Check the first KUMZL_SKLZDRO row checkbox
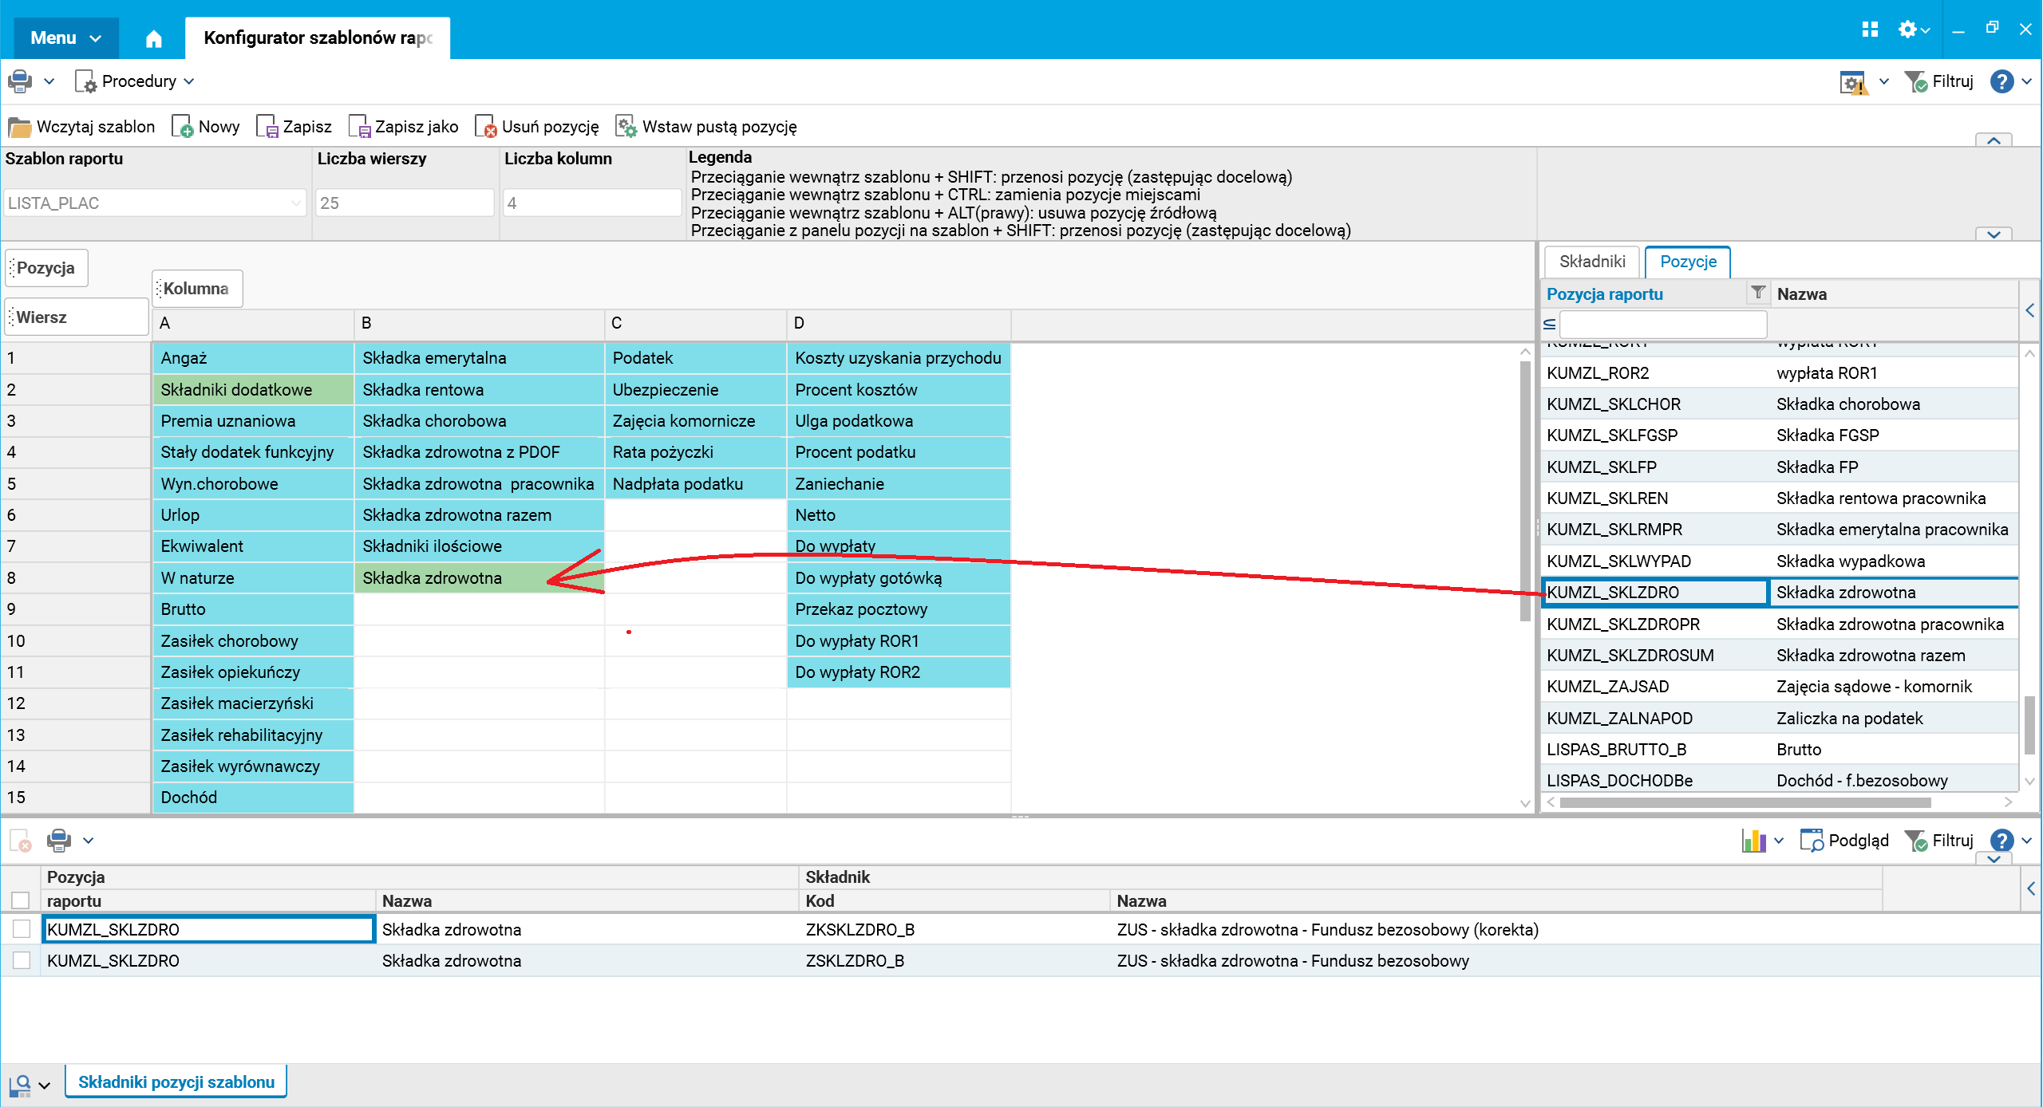 pyautogui.click(x=22, y=929)
